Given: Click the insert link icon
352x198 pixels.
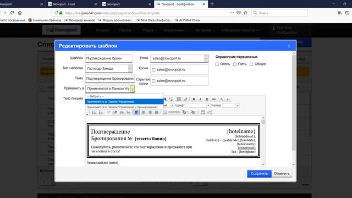Looking at the screenshot, I should click(x=128, y=112).
